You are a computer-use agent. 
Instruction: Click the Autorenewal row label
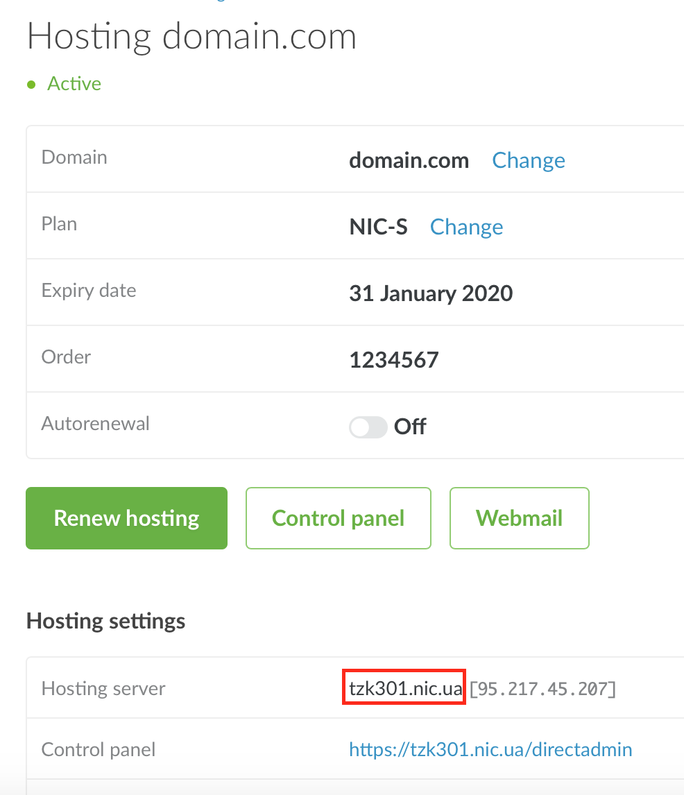[x=95, y=423]
